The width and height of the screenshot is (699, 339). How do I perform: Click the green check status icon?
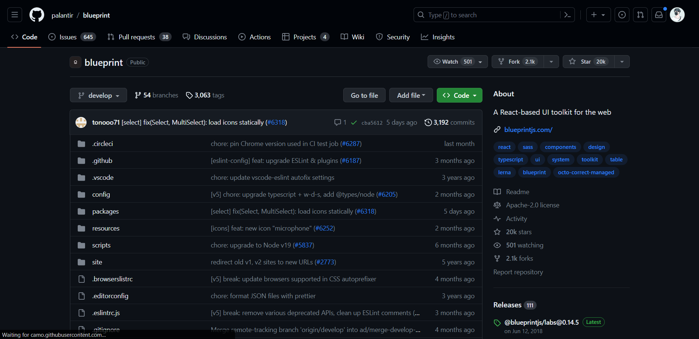[x=354, y=122]
